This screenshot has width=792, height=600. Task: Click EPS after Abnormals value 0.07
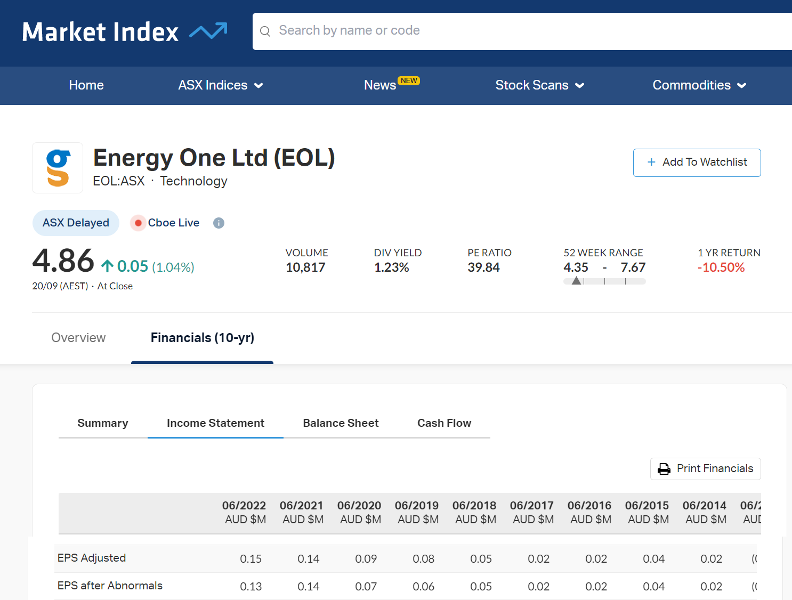click(366, 587)
